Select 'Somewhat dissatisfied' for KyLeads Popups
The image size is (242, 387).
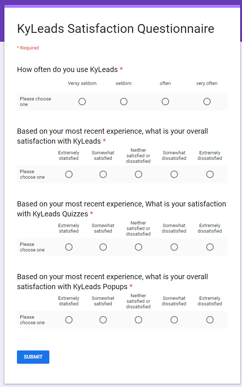174,320
